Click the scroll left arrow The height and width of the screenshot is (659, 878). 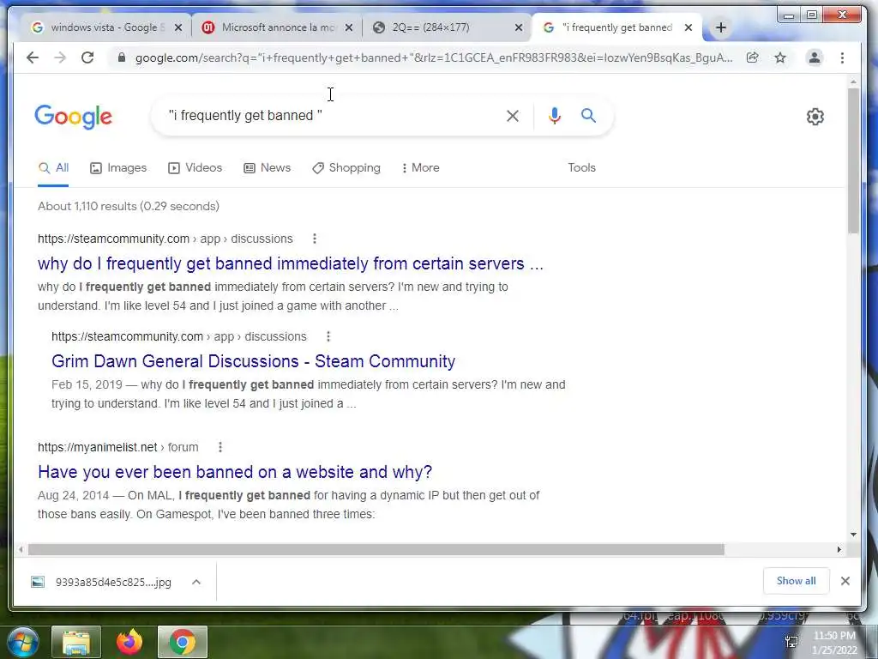pyautogui.click(x=21, y=550)
